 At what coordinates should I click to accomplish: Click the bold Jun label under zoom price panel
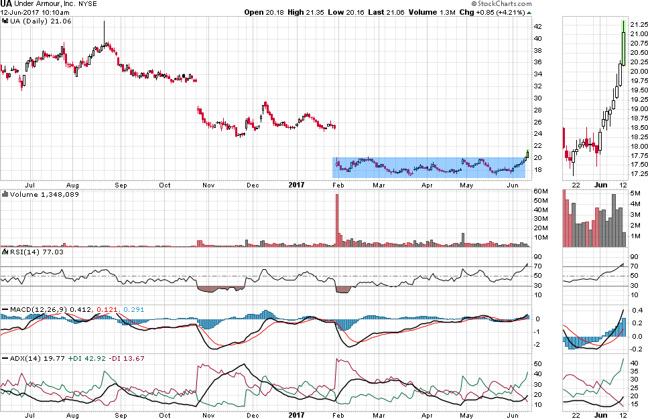(601, 185)
